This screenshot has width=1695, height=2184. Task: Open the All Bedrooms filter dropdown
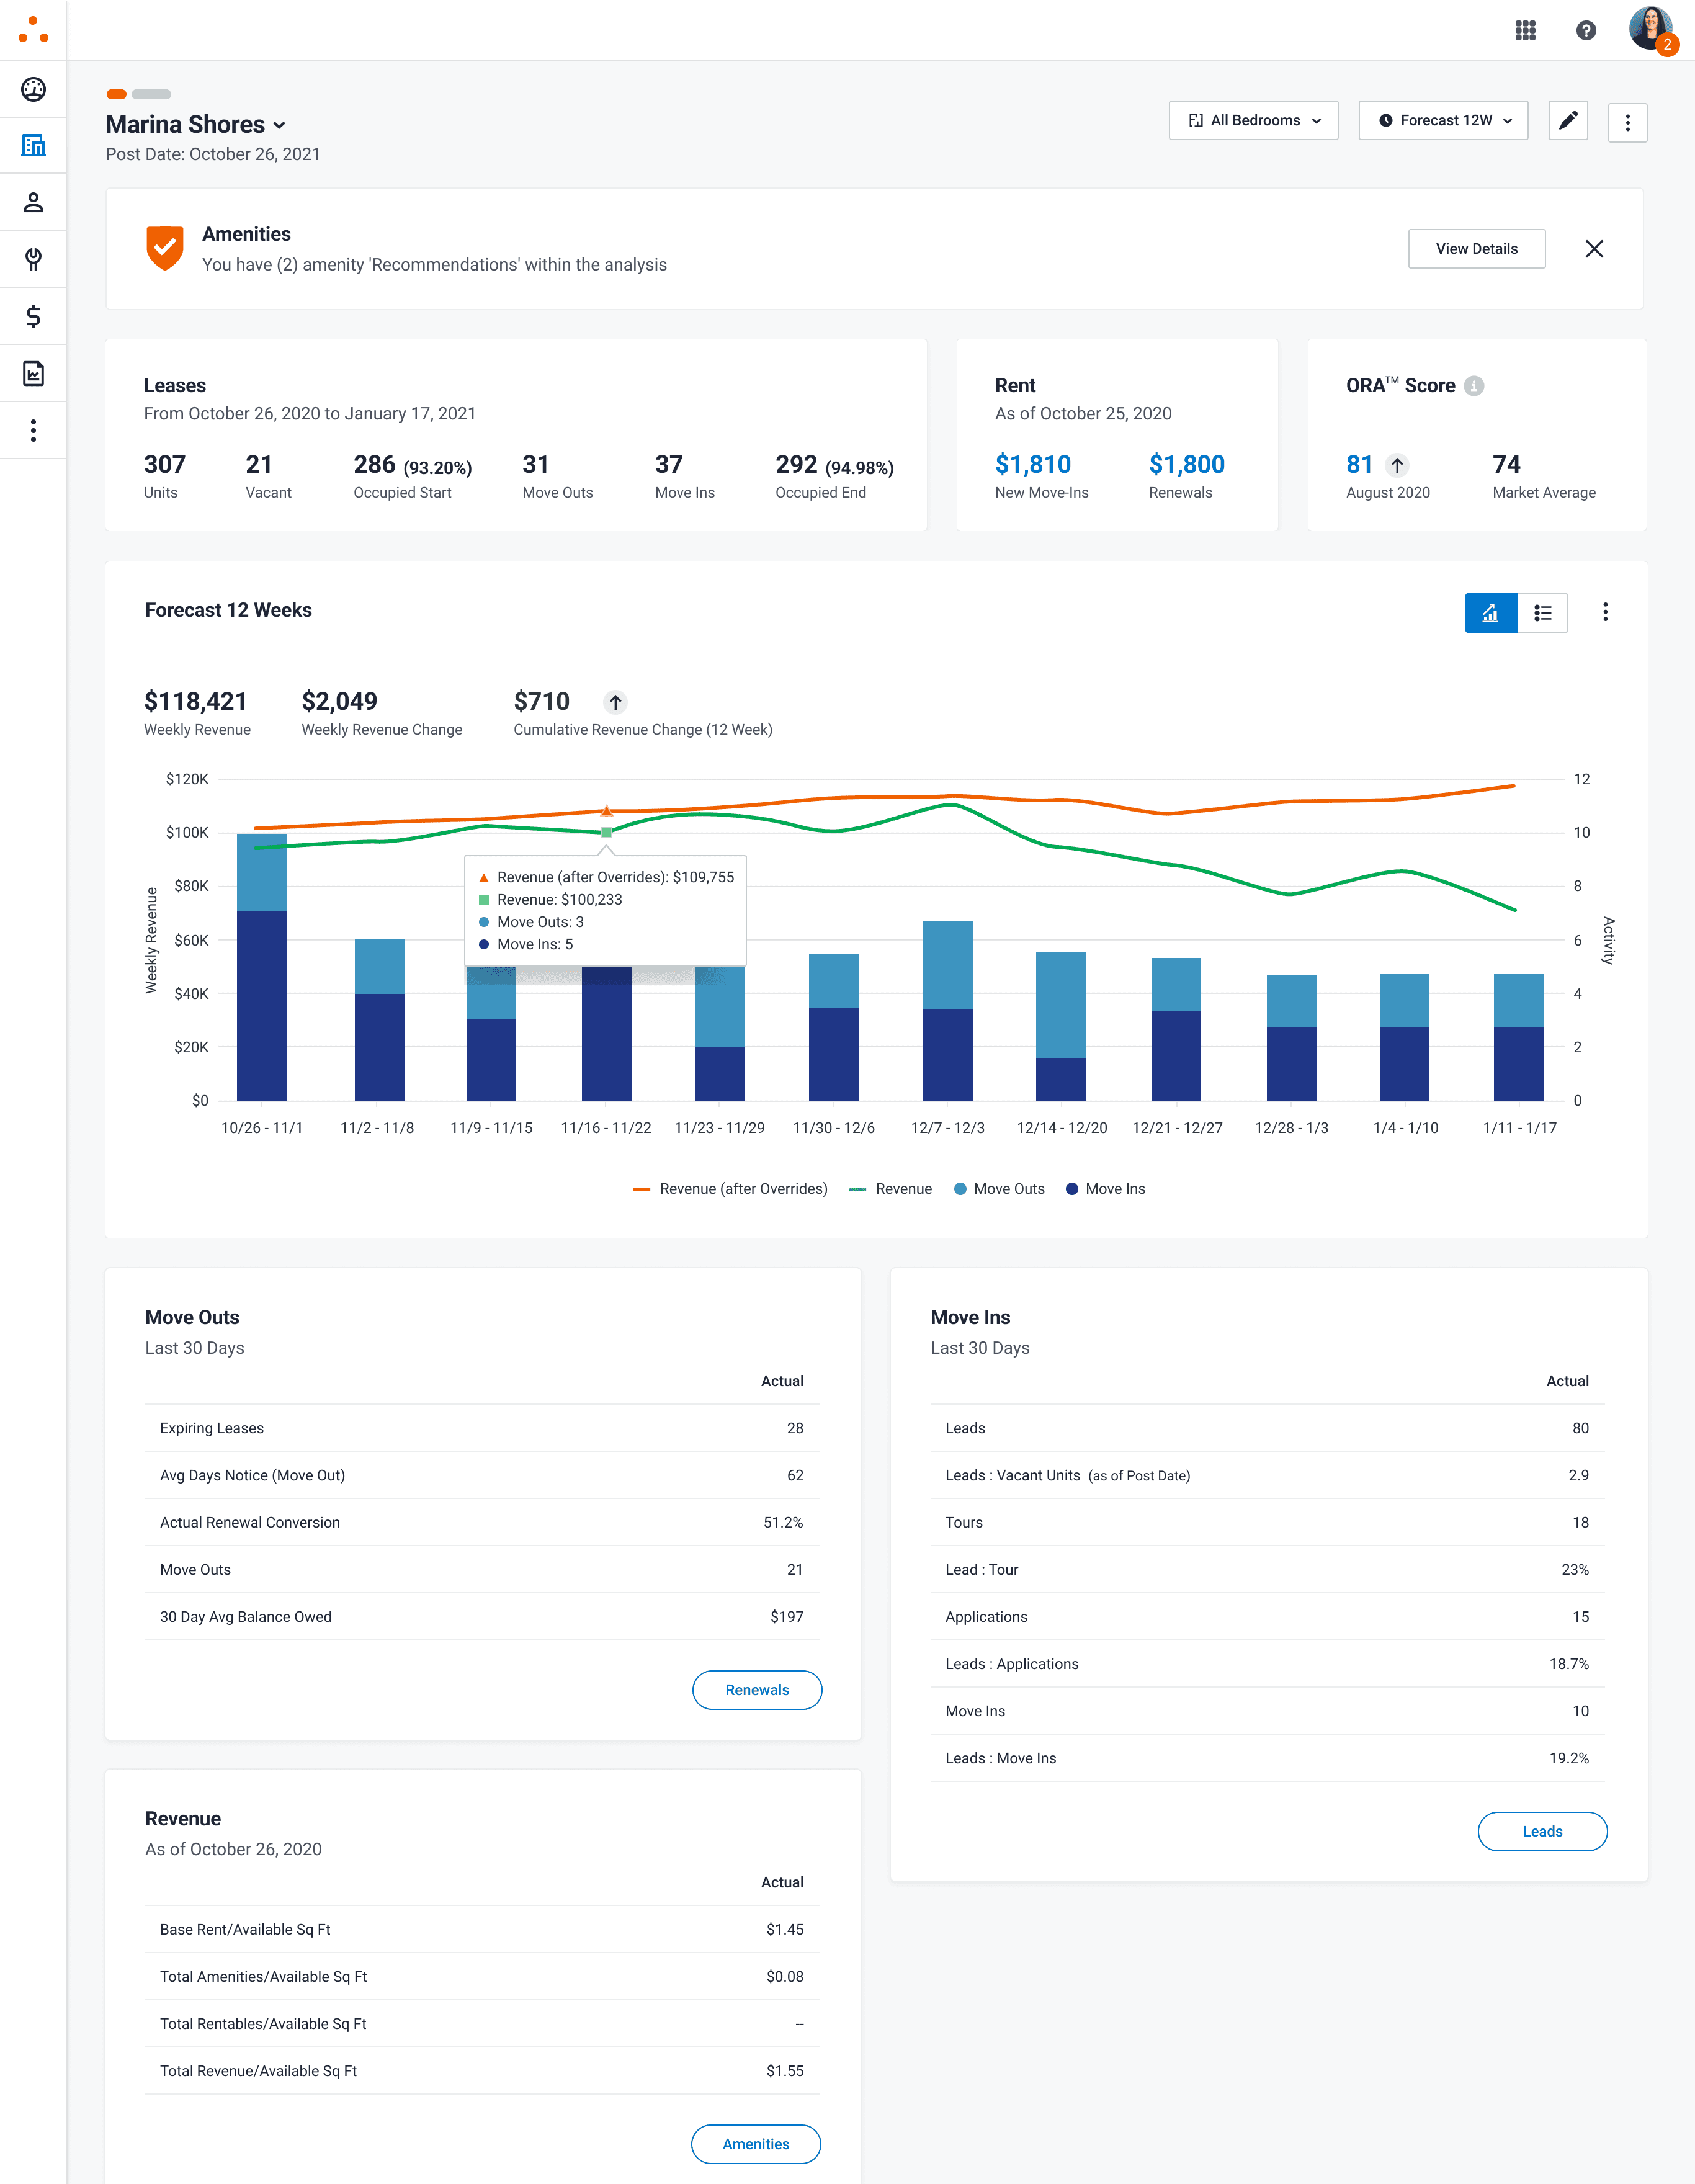[x=1253, y=121]
